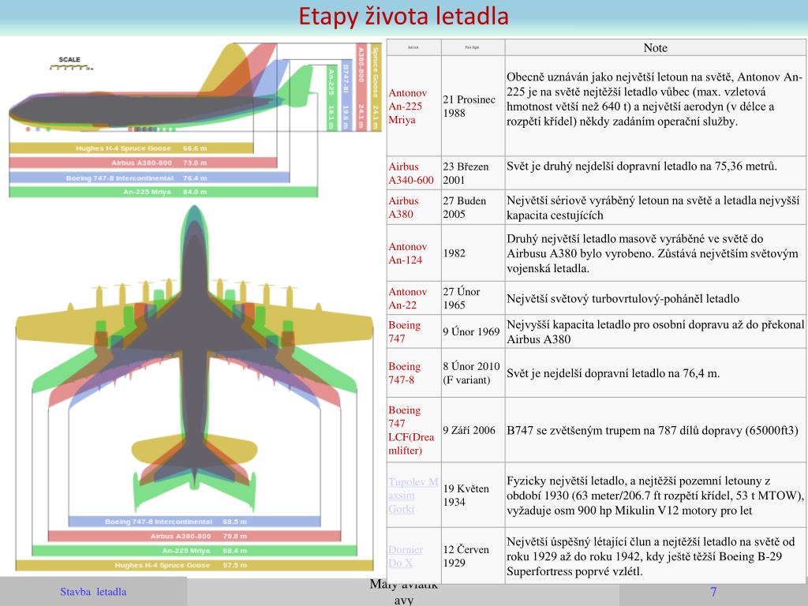
Task: Select the '8 Únor 2010 (F variant)' cell
Action: (x=472, y=373)
